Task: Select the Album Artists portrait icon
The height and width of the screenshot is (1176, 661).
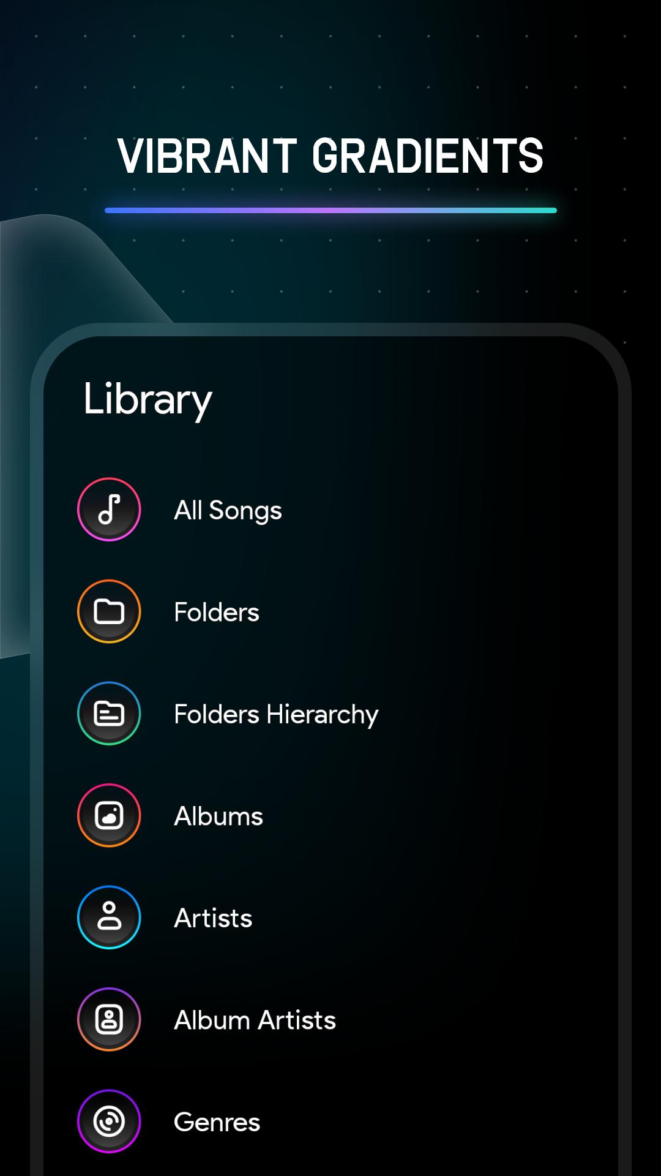Action: (109, 1019)
